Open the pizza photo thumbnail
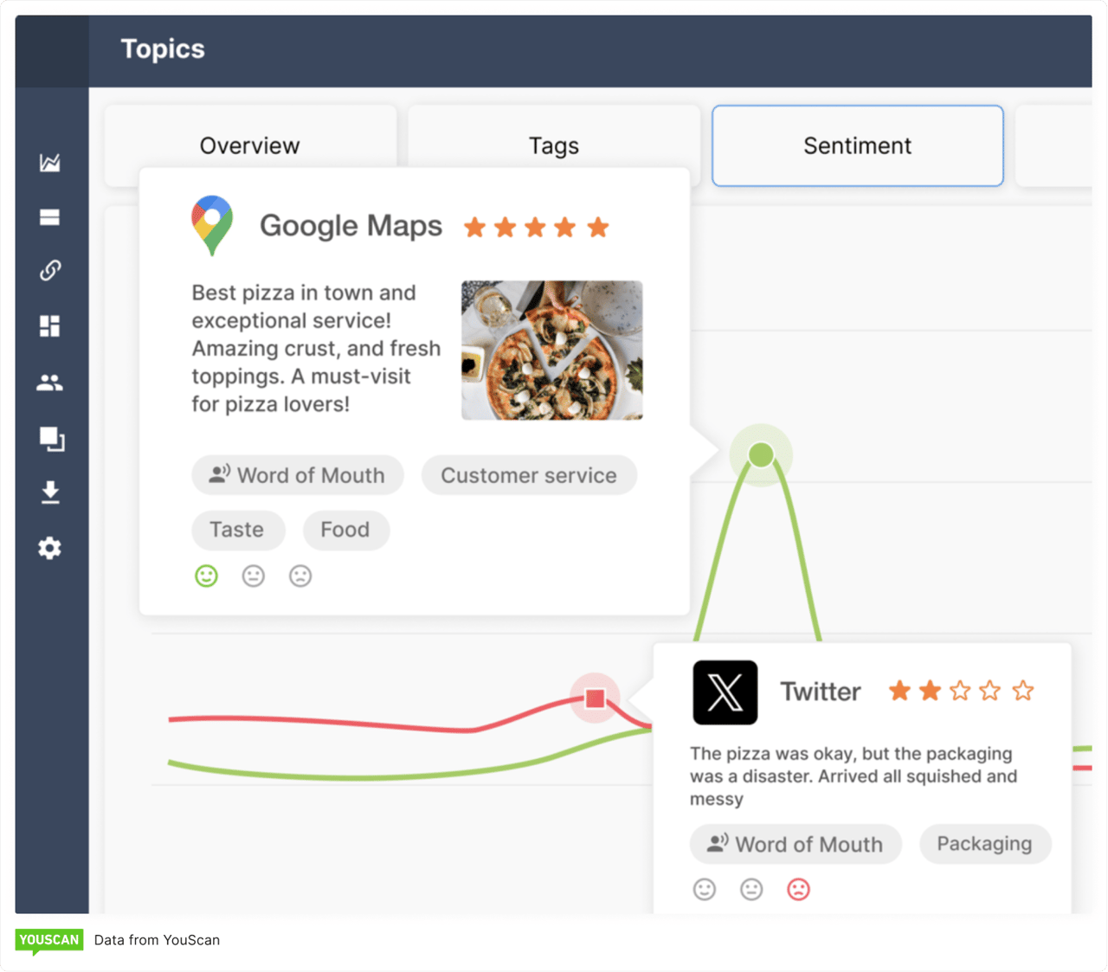 pyautogui.click(x=551, y=351)
